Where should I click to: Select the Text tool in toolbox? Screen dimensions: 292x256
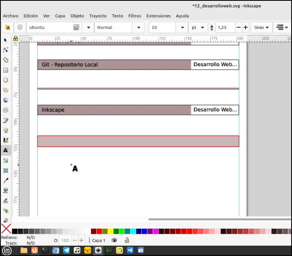6,150
